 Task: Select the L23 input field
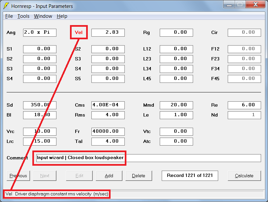coord(176,59)
